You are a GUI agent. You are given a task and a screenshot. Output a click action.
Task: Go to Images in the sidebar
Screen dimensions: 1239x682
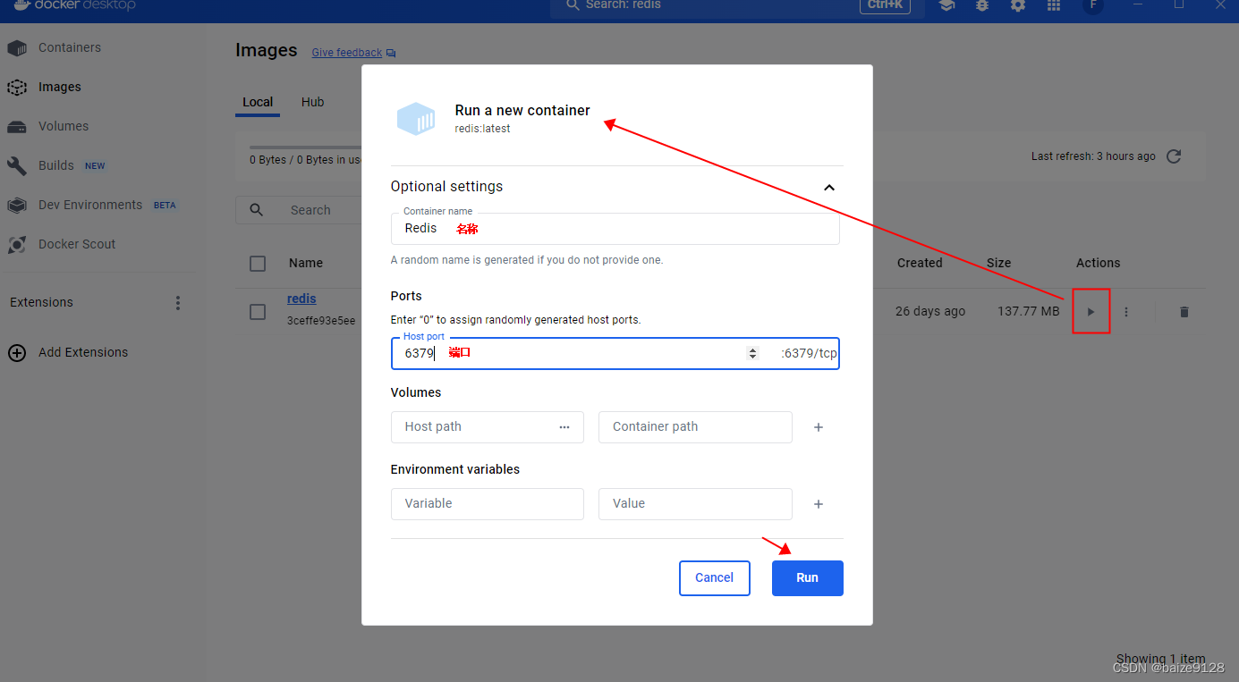(x=59, y=87)
